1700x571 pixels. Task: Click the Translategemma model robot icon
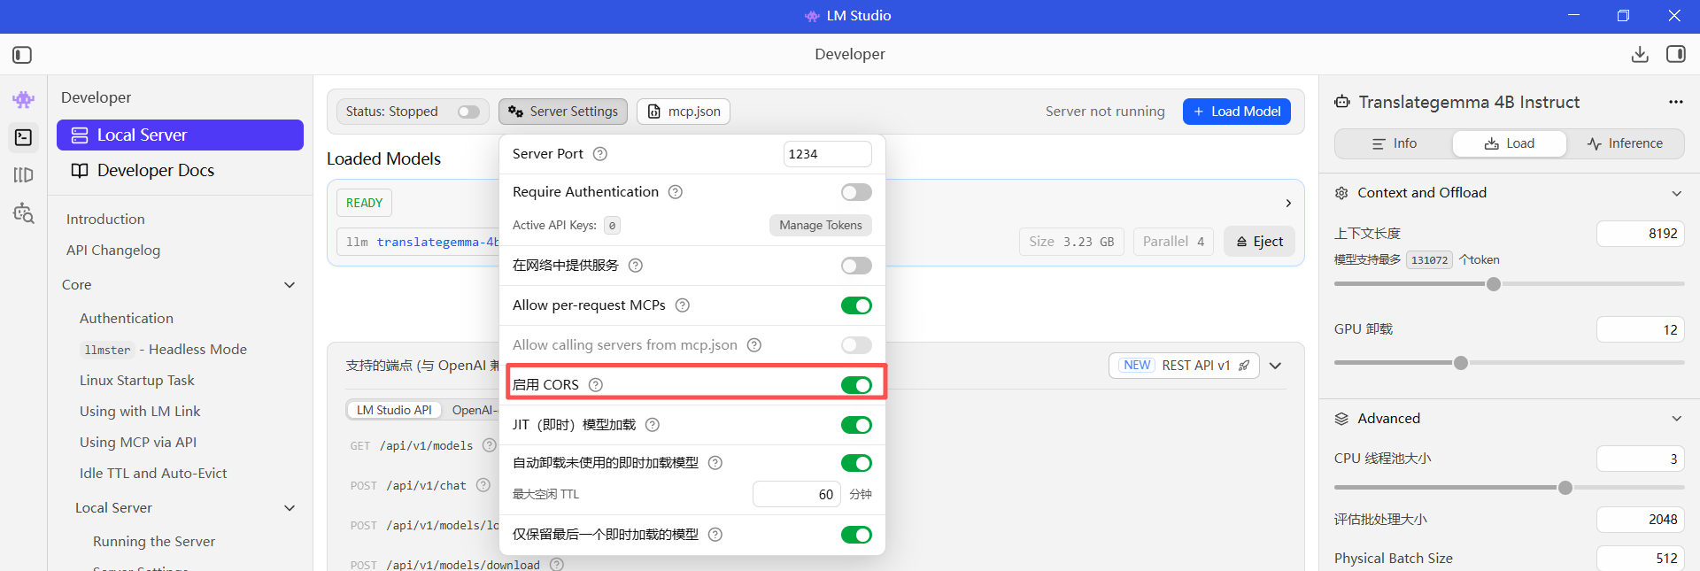[1342, 102]
